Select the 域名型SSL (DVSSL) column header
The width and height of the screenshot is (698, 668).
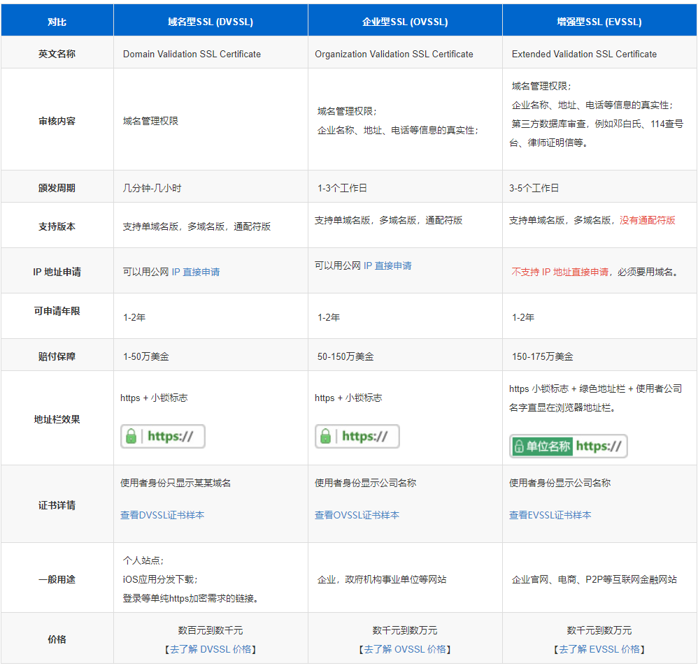click(211, 22)
